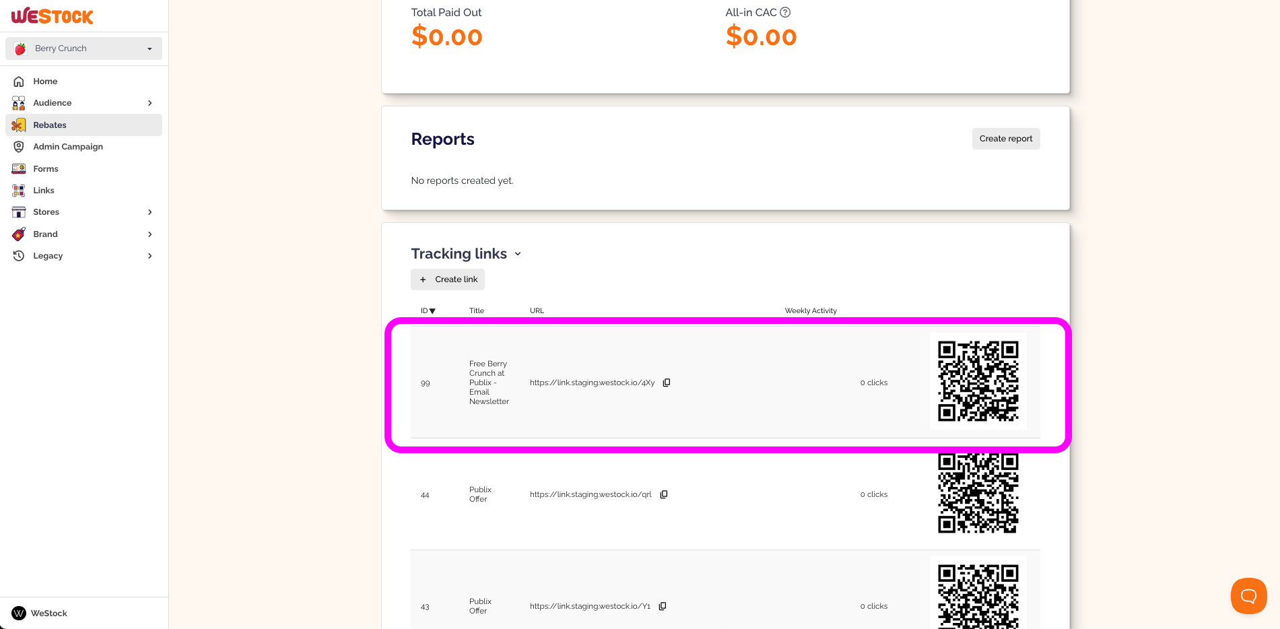This screenshot has height=629, width=1280.
Task: Expand the Legacy submenu
Action: (150, 256)
